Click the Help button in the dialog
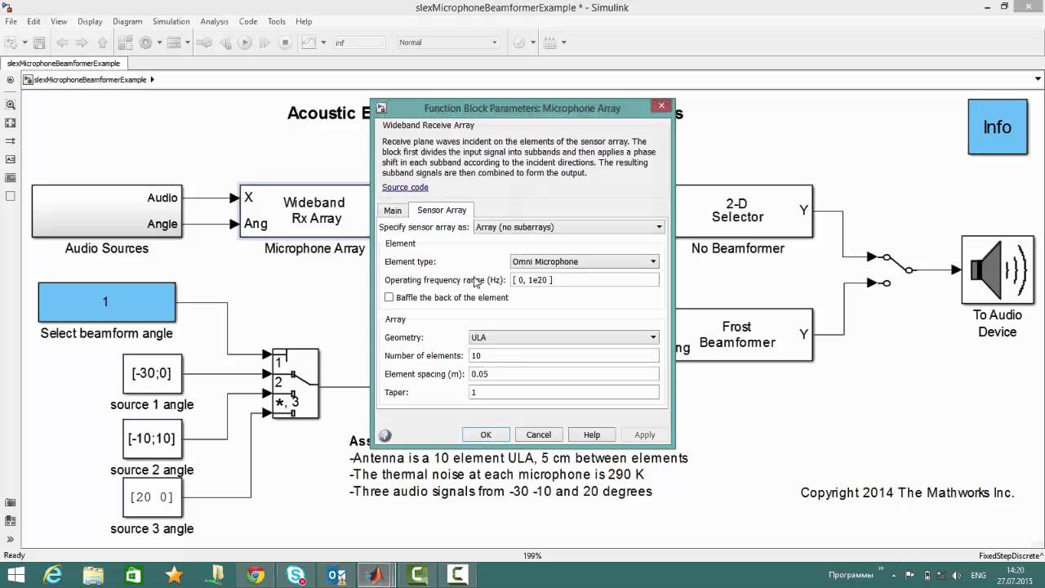This screenshot has width=1045, height=588. point(592,435)
